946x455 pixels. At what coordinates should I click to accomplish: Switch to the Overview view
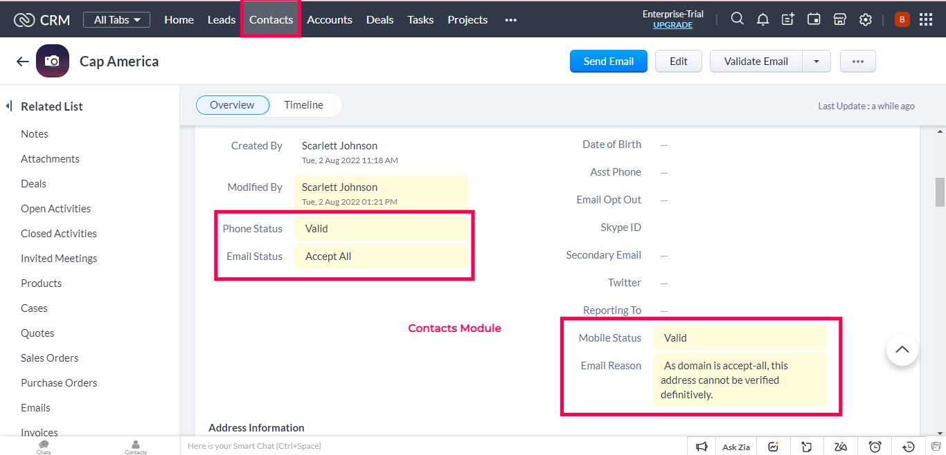point(232,105)
